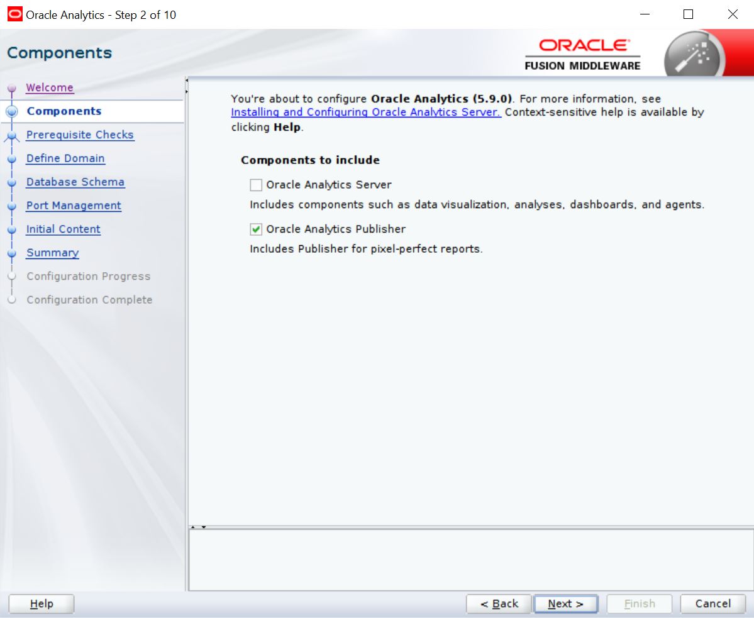754x618 pixels.
Task: Click the Components current-step bullet icon
Action: click(12, 111)
